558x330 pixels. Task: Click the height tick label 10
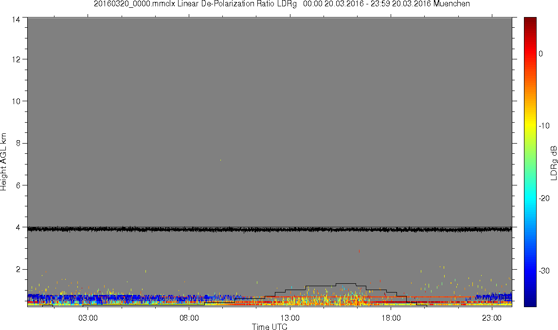[x=16, y=101]
